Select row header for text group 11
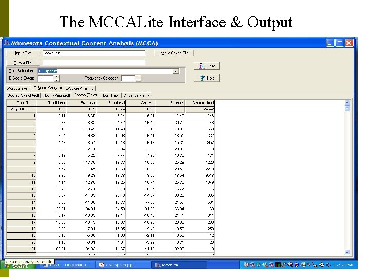This screenshot has width=370, height=277. click(x=22, y=182)
